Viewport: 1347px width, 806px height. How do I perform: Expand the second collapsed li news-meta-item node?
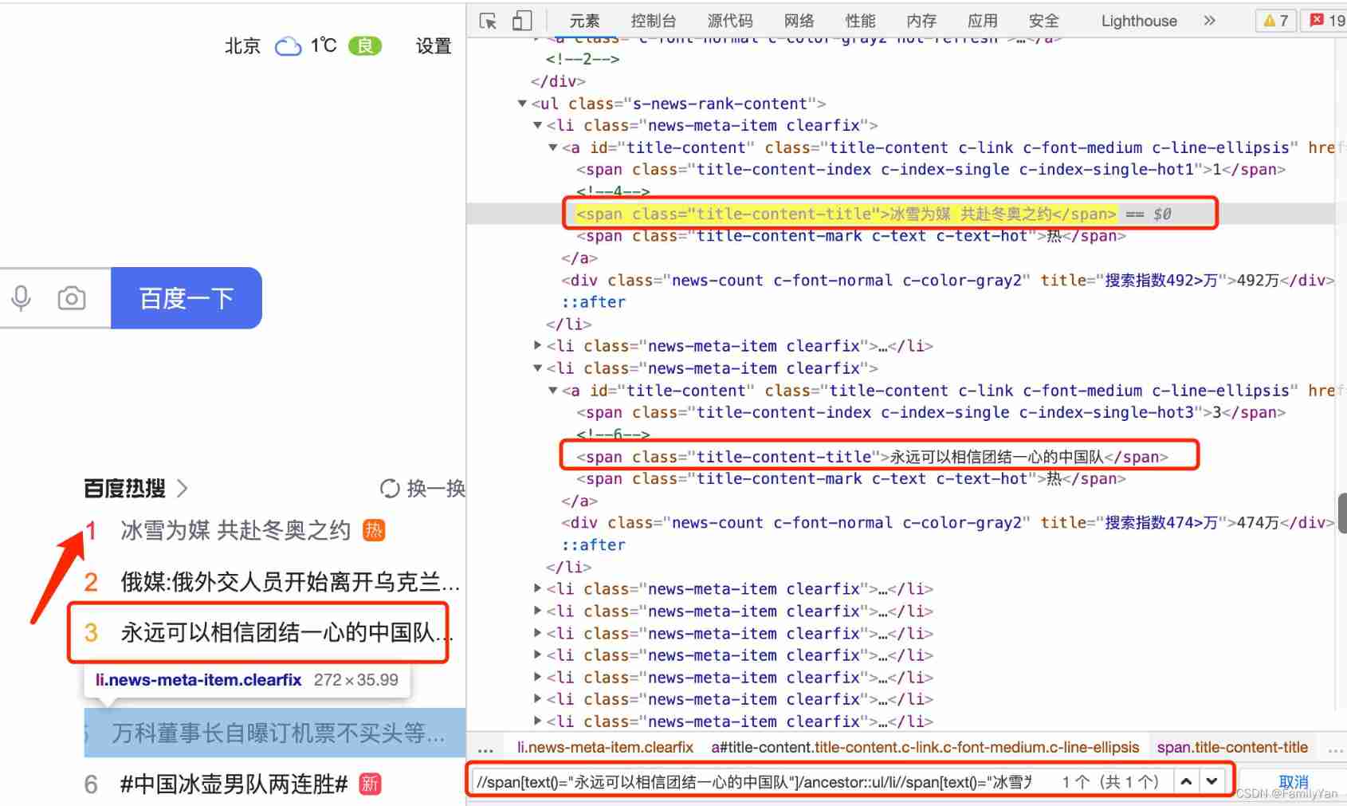click(537, 346)
